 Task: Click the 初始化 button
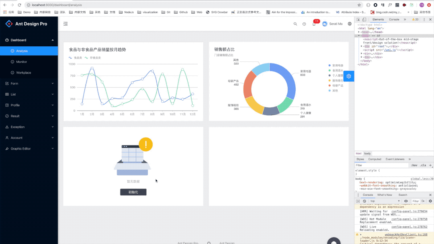[x=133, y=192]
